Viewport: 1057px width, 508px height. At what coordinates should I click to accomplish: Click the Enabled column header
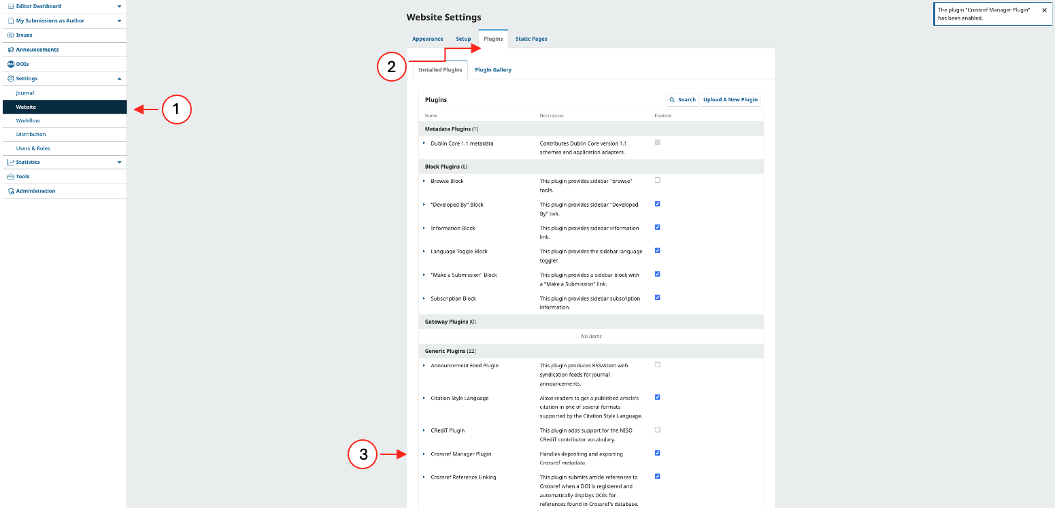click(663, 116)
